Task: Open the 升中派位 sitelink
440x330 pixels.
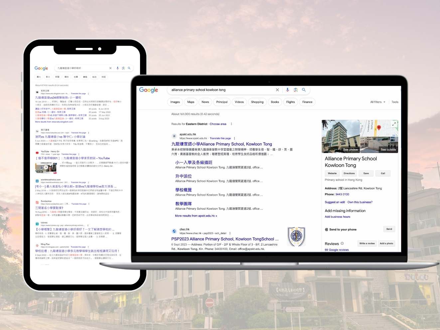Action: coord(183,176)
